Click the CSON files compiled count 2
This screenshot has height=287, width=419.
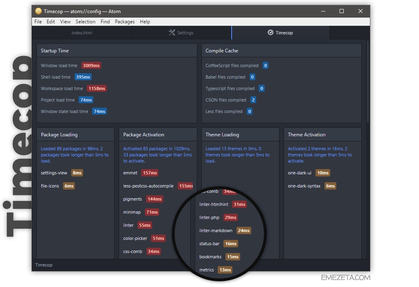[x=253, y=100]
